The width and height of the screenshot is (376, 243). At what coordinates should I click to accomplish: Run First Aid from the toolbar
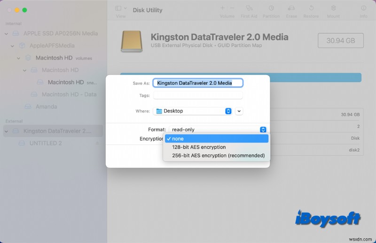pos(249,8)
